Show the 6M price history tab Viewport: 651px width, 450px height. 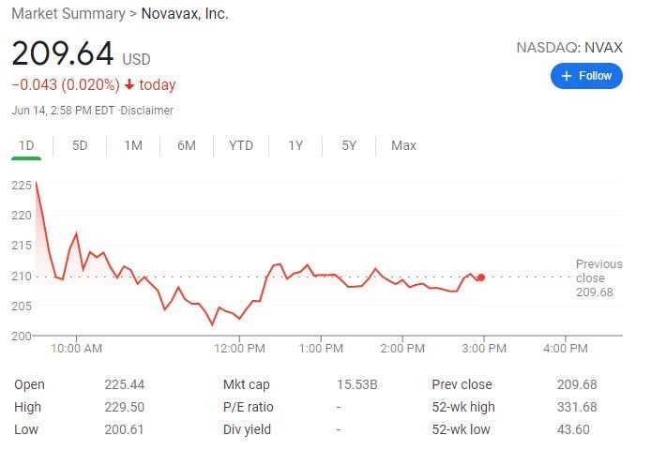coord(187,145)
